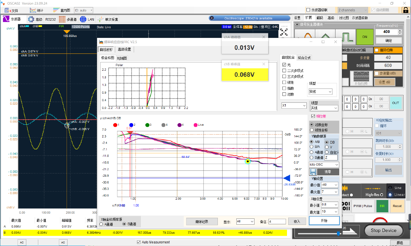Open the X1 multiplier dropdown
Screen dimensions: 411x246
294,106
